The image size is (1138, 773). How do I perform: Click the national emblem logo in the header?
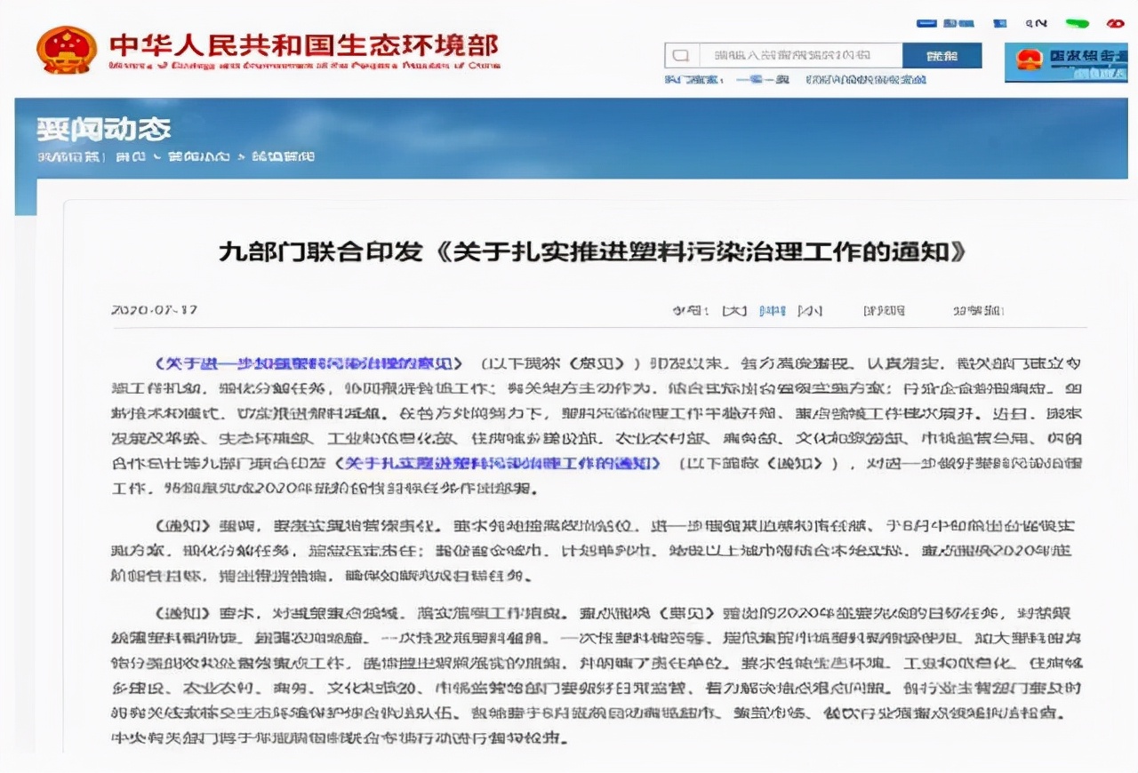67,51
